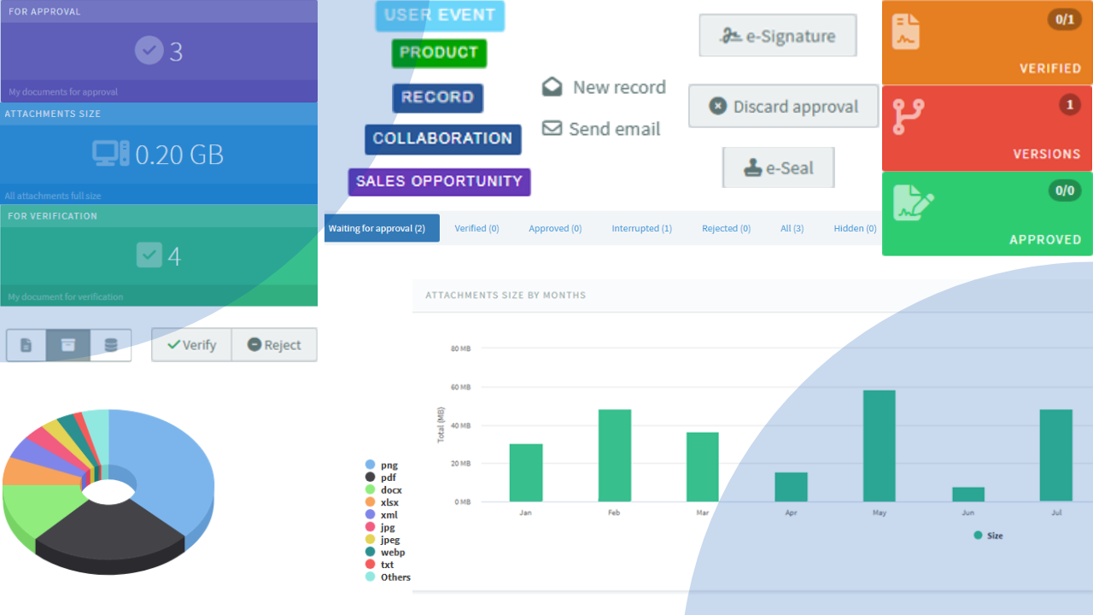1093x615 pixels.
Task: Click the COLLABORATION label
Action: click(x=442, y=139)
